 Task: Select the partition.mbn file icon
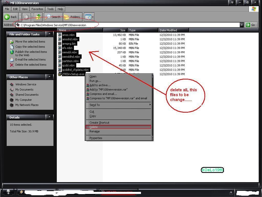tap(60, 61)
